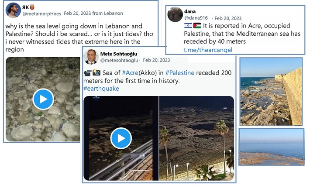This screenshot has height=185, width=310.
Task: Open the t.me/thearcangel link
Action: pos(208,50)
